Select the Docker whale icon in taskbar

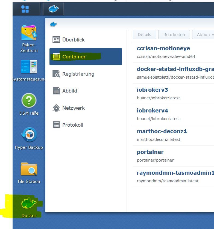[54, 9]
